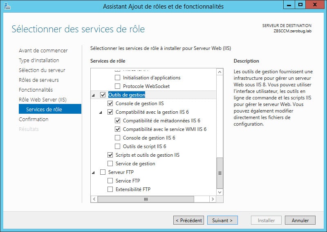
Task: Click the Annuler button
Action: tap(300, 220)
